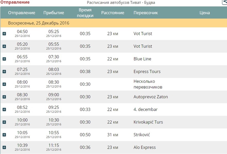
Task: Sort by Прибытие column header
Action: [x=54, y=13]
